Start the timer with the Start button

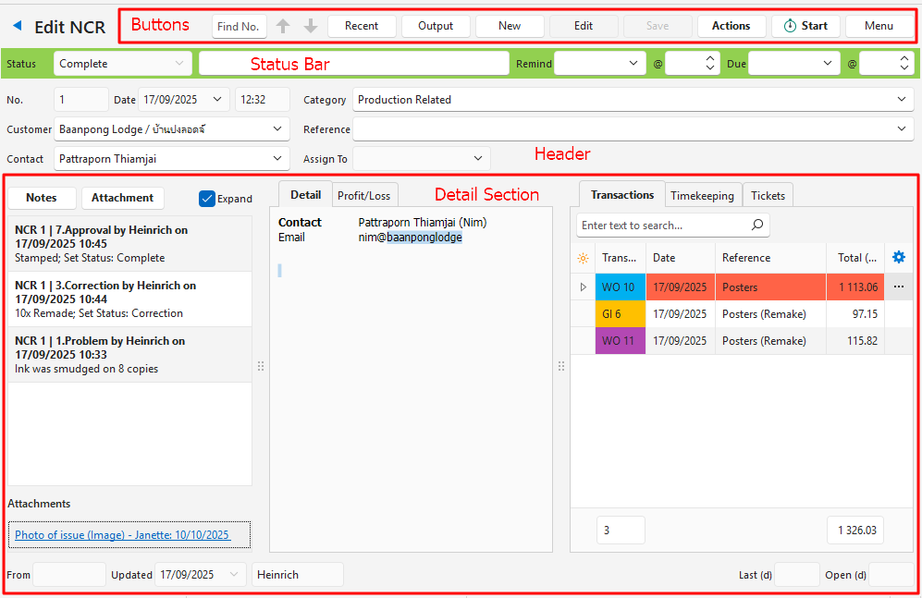[805, 26]
